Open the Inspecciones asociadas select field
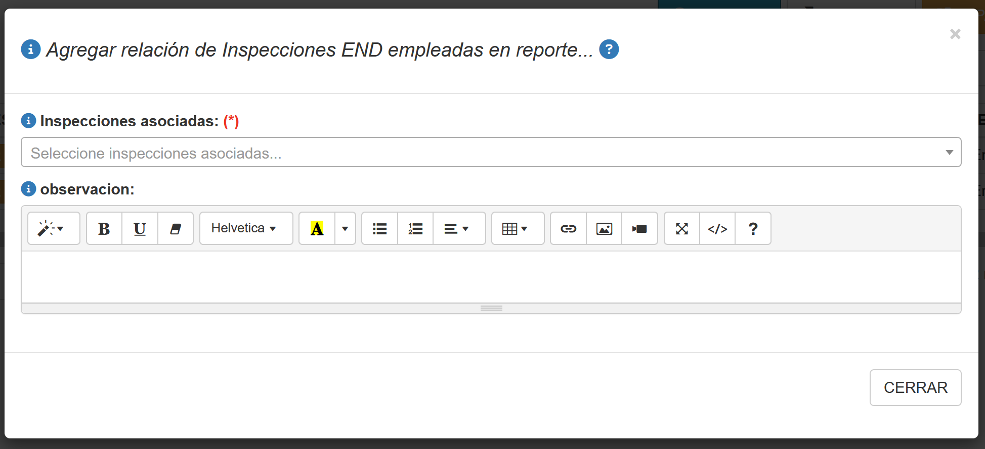The image size is (985, 449). pyautogui.click(x=491, y=153)
